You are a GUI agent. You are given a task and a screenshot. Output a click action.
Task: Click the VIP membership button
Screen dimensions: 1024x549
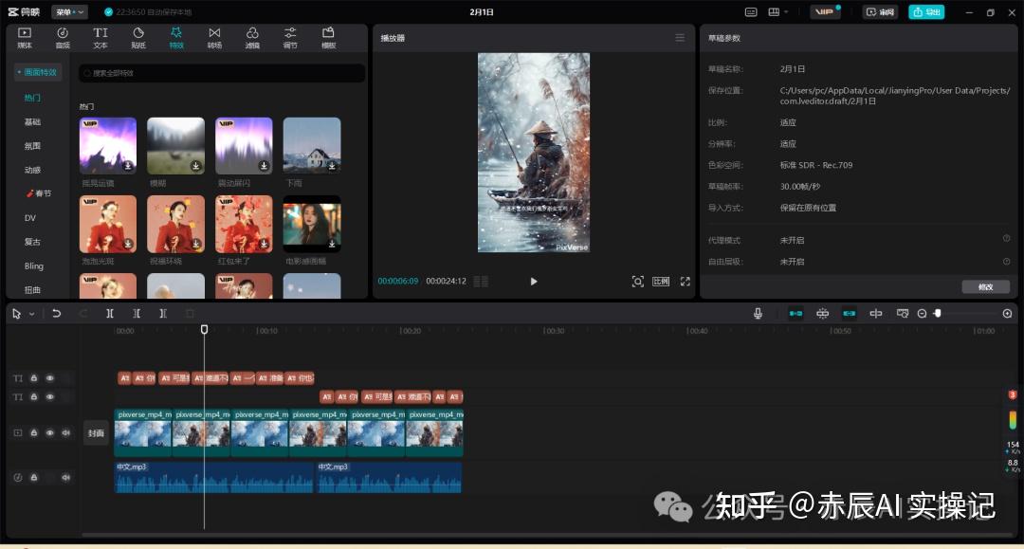point(826,11)
